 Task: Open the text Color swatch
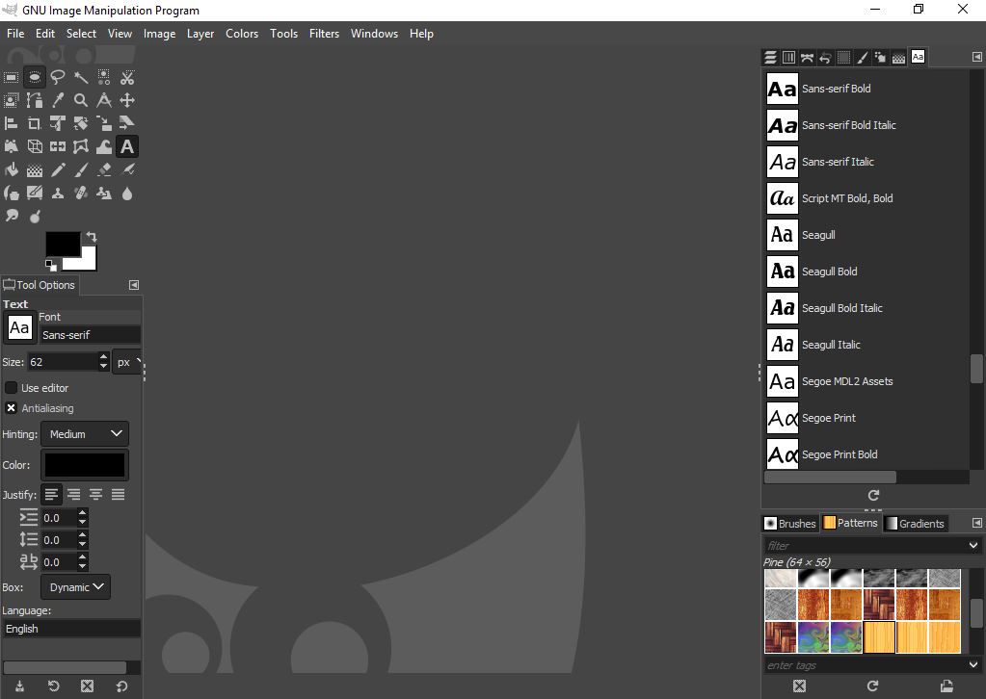(x=85, y=465)
